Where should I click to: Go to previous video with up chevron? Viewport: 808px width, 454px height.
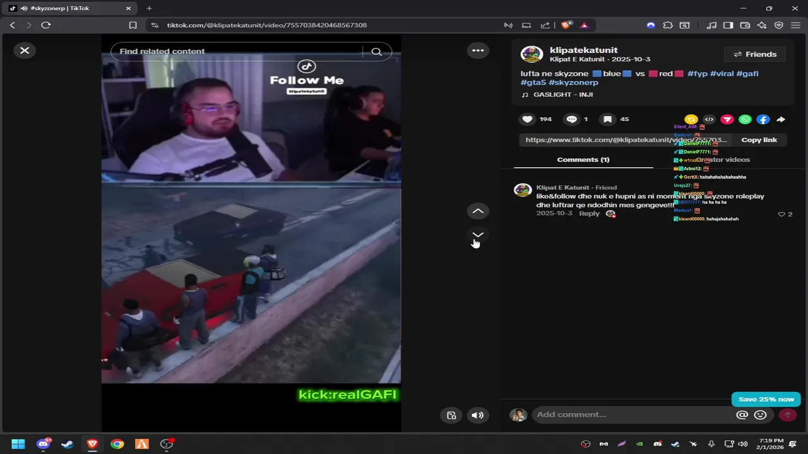pos(478,211)
